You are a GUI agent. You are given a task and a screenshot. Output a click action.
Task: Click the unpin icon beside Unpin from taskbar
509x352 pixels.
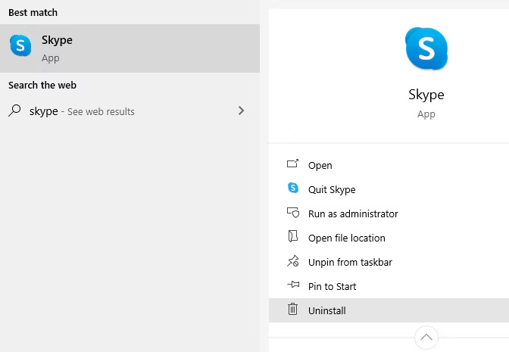293,261
